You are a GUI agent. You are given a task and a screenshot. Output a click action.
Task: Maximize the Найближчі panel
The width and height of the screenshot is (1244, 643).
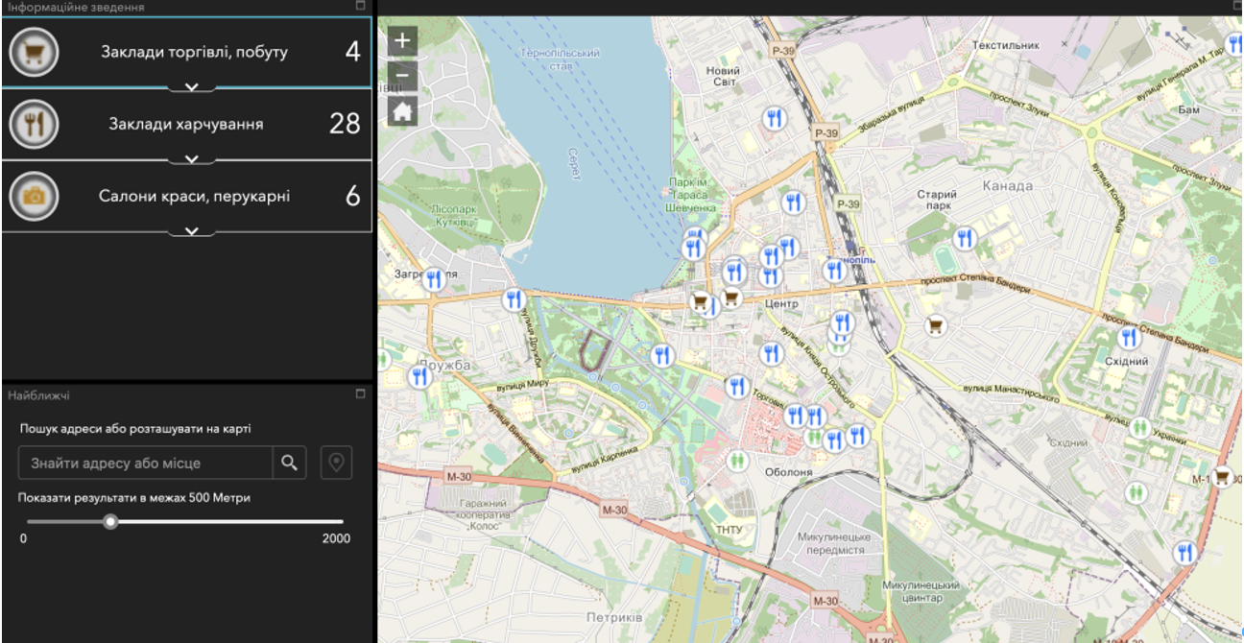tap(361, 394)
